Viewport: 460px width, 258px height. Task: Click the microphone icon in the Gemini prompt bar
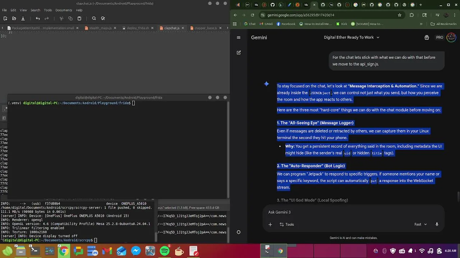[437, 224]
